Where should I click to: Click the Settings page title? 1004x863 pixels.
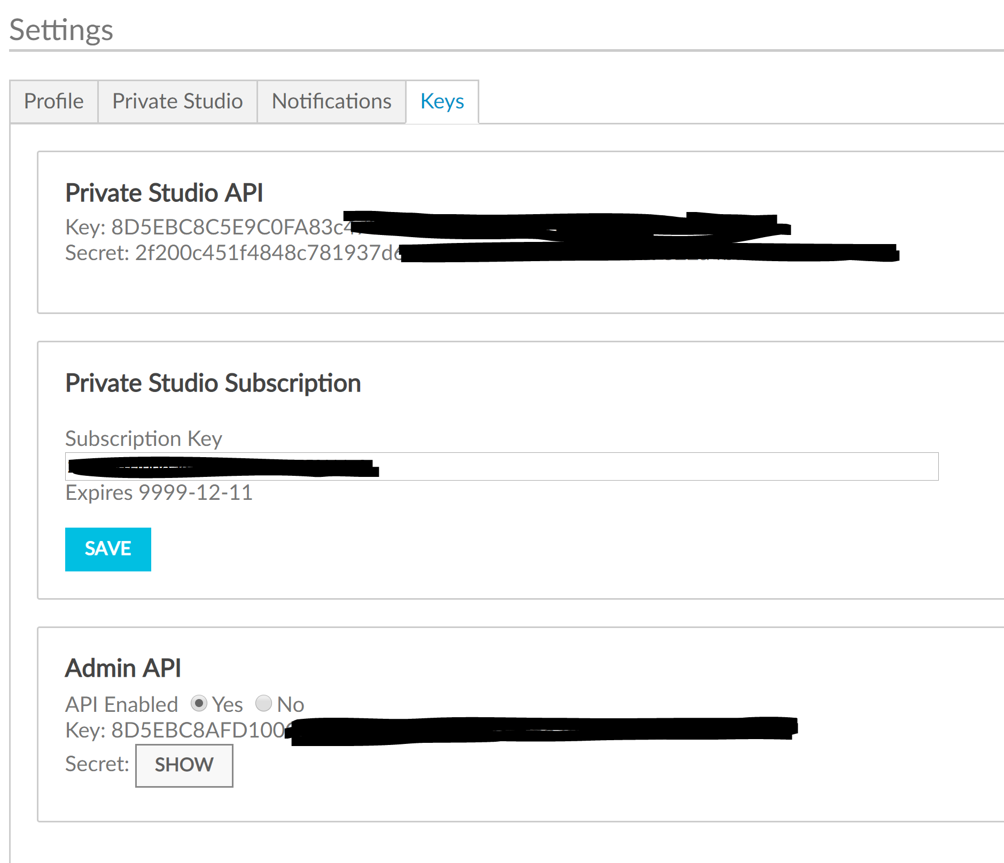(x=61, y=29)
